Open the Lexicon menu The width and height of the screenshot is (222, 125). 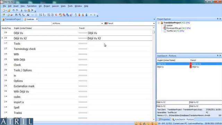click(55, 6)
